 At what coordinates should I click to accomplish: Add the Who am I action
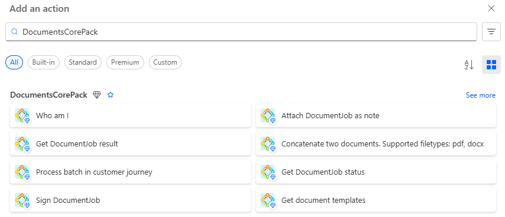(x=131, y=116)
